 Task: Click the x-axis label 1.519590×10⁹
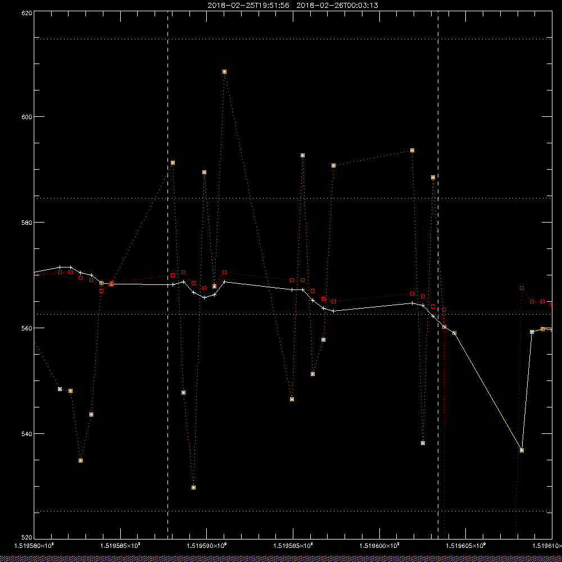pos(207,546)
